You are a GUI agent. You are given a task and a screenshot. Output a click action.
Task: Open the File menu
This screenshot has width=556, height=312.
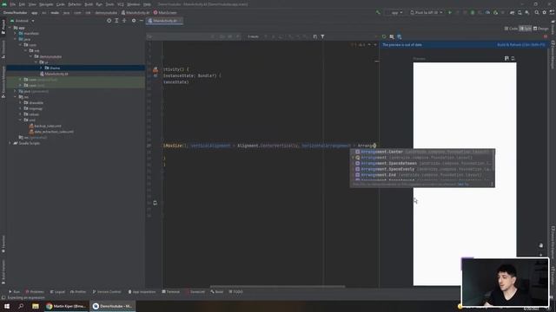coord(13,4)
